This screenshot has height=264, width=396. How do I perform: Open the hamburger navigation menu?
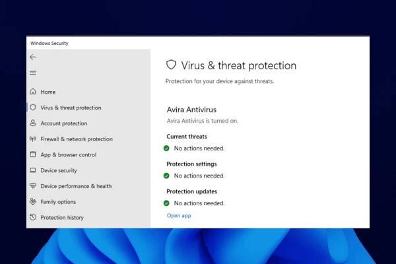pyautogui.click(x=33, y=73)
